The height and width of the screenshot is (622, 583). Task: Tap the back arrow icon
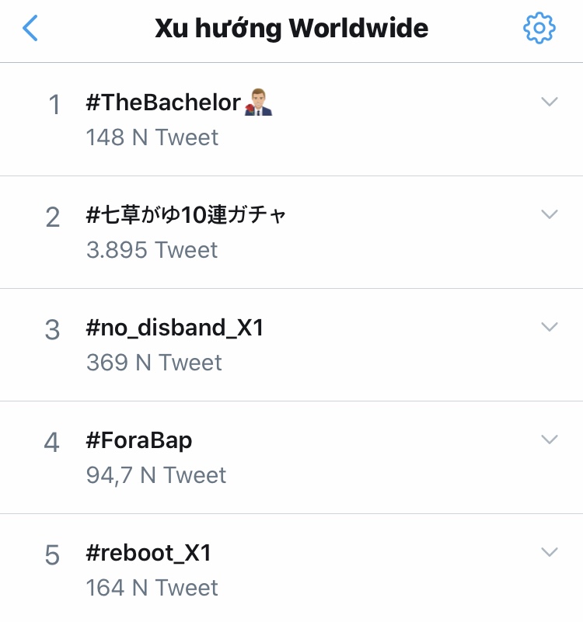coord(30,29)
